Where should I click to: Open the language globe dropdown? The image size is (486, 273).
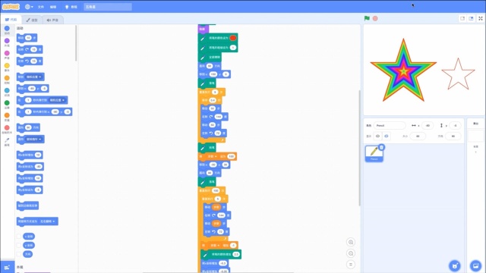[x=29, y=7]
